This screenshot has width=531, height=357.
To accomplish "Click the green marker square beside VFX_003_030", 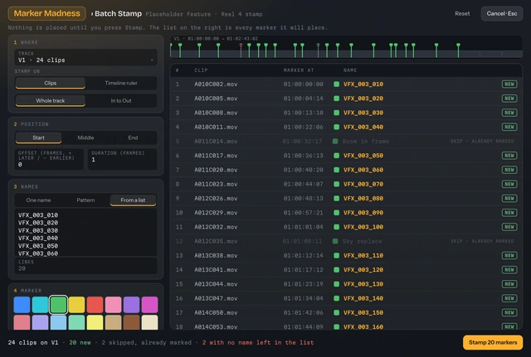I will [x=336, y=113].
